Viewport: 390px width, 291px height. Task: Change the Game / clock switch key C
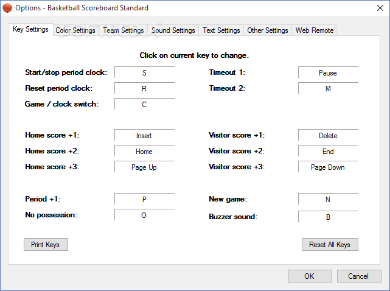click(145, 104)
